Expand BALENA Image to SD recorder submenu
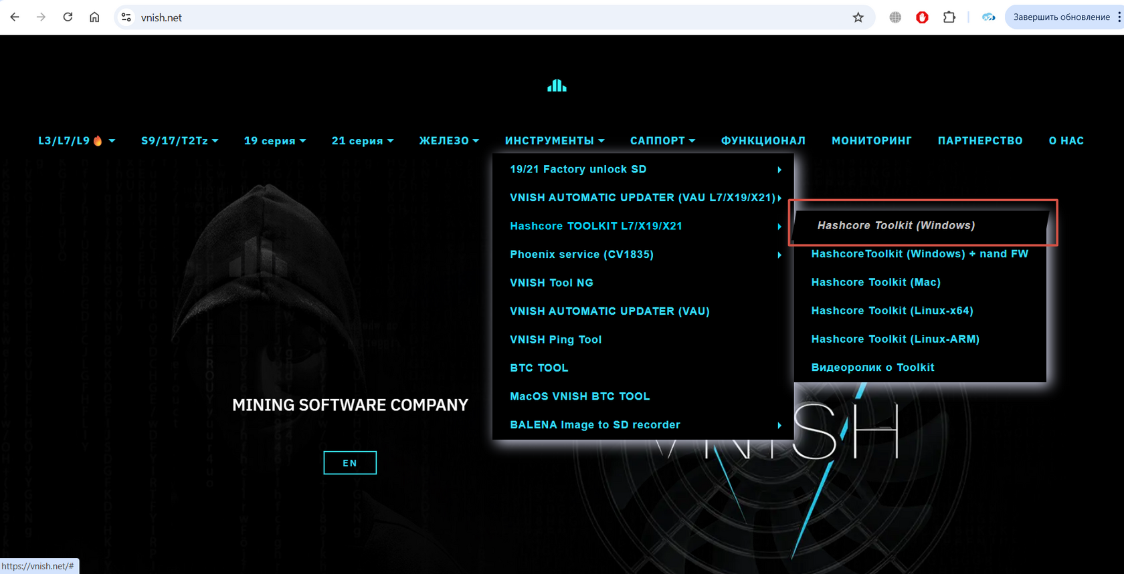The image size is (1124, 574). coord(643,425)
